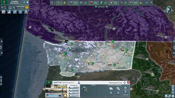Select the Kelowna city marker

coord(114,29)
